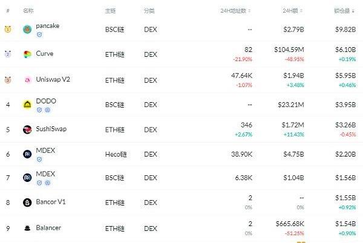Click the verified shield badge under pancake

tap(39, 35)
